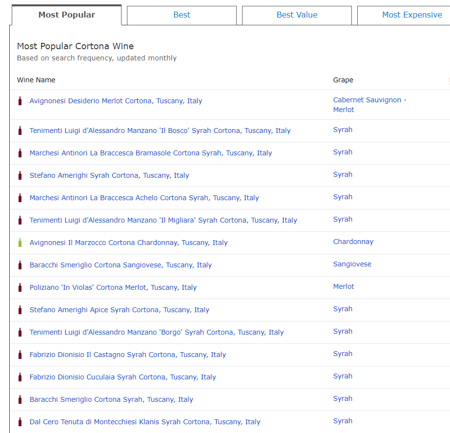Click the red bottle icon beside Avignonesi Desiderio Merlot

(20, 101)
